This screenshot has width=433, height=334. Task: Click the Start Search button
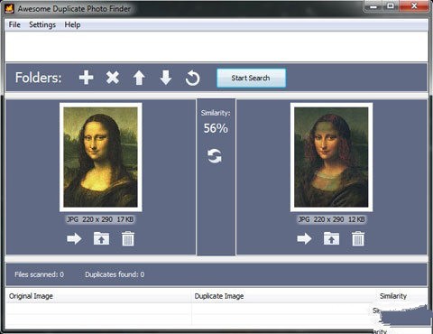[x=251, y=78]
